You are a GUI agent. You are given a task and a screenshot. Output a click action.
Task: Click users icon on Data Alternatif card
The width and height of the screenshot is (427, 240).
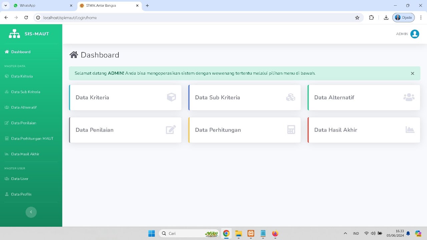409,97
